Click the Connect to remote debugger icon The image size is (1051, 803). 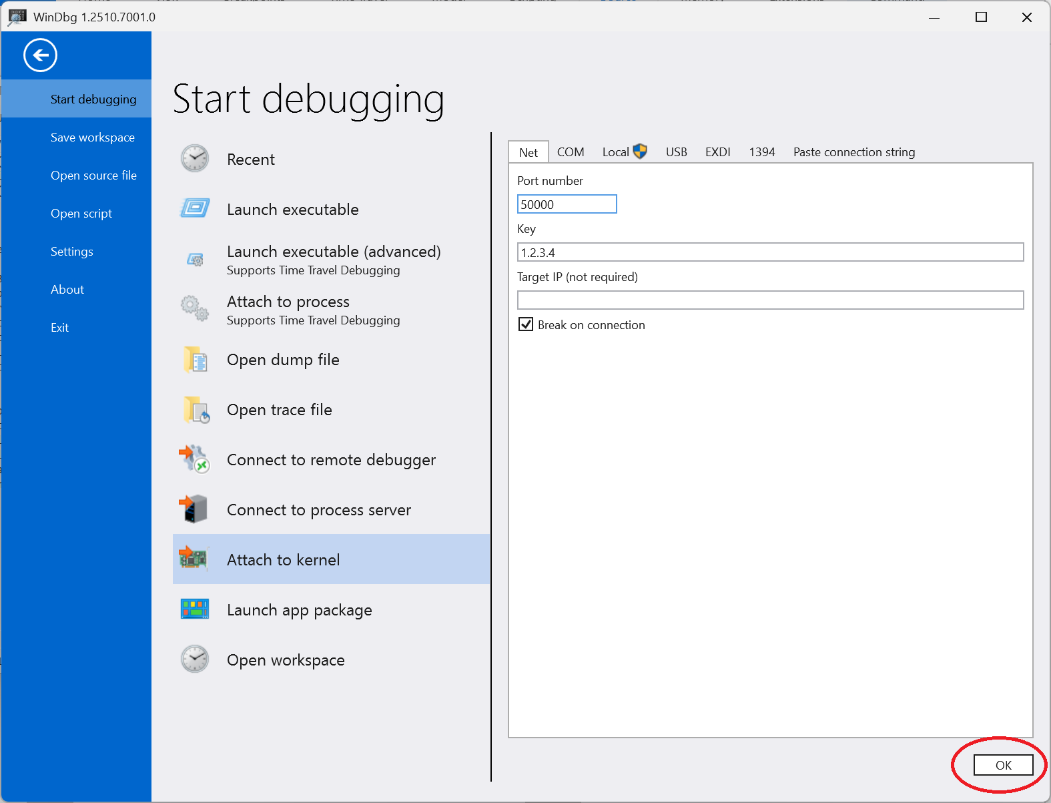tap(194, 459)
